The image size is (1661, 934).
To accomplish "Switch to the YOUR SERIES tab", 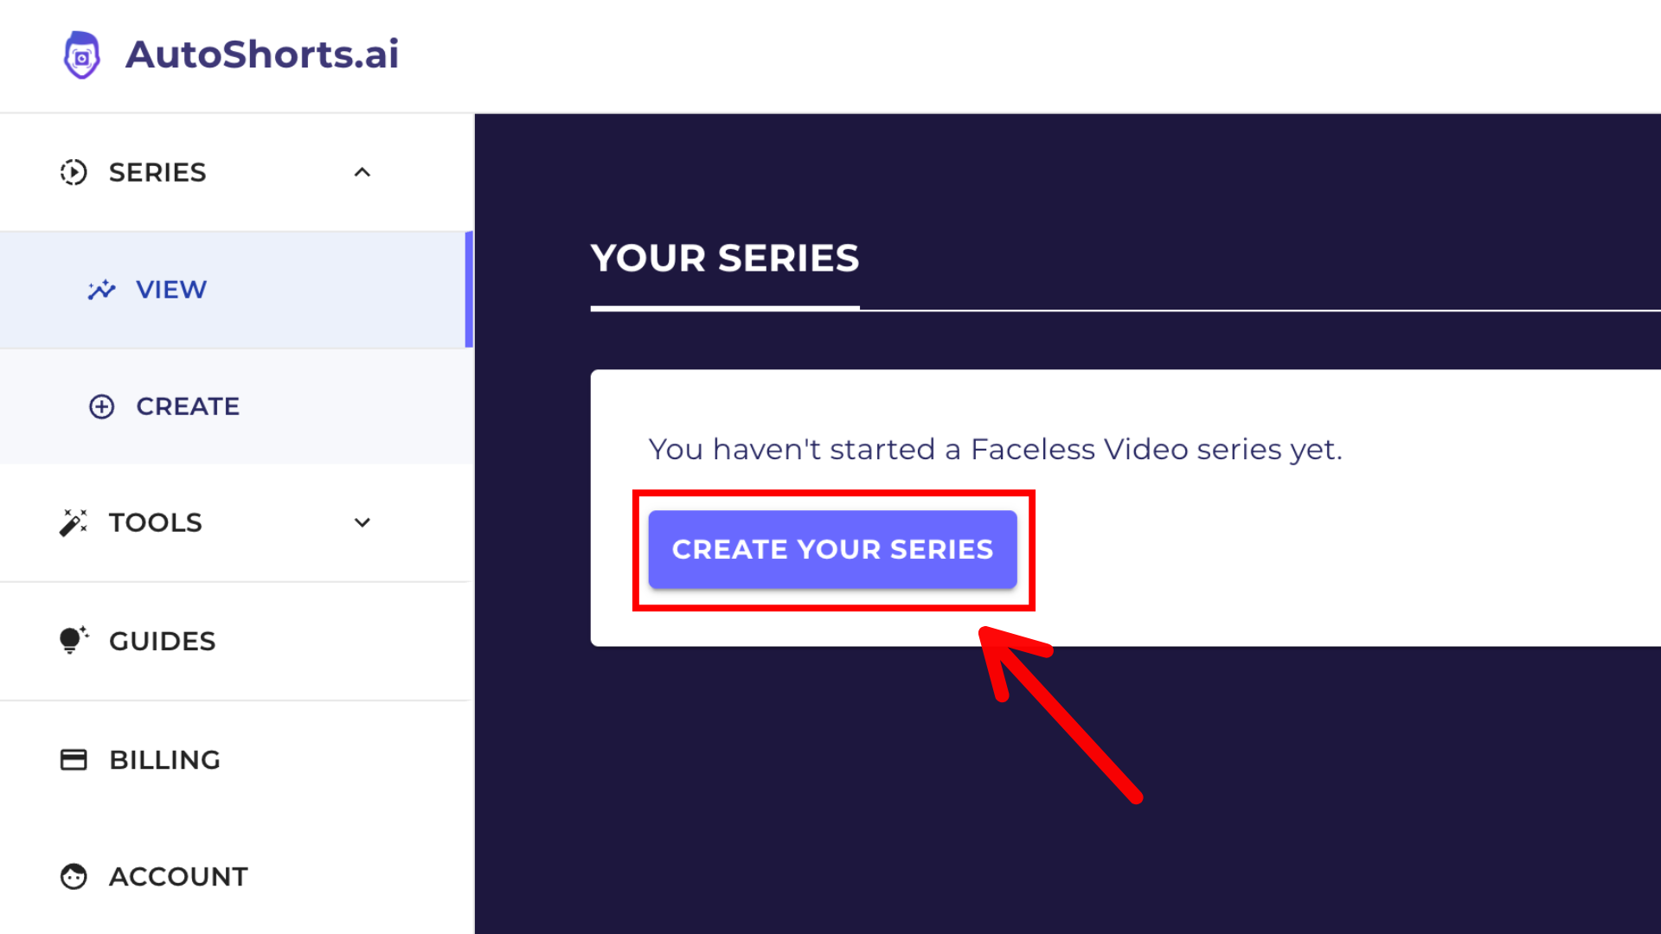I will pos(725,259).
